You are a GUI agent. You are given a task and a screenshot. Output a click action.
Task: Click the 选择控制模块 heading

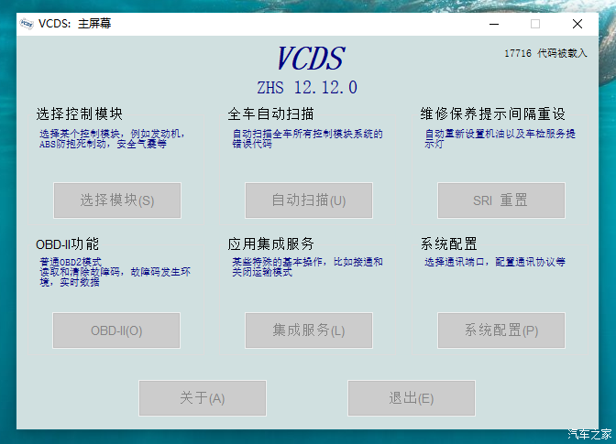80,114
